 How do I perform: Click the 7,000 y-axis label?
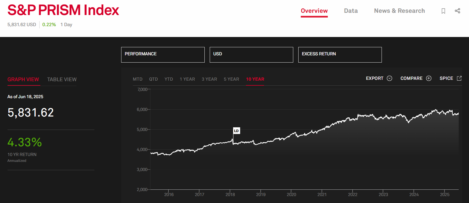tap(142, 90)
